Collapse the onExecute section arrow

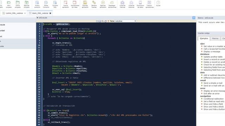pyautogui.click(x=37, y=18)
